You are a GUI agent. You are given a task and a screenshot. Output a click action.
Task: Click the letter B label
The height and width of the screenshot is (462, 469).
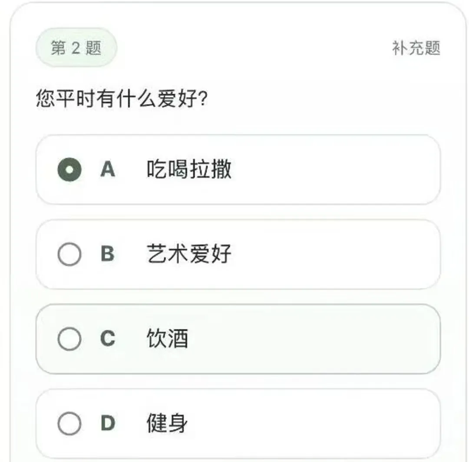coord(108,254)
